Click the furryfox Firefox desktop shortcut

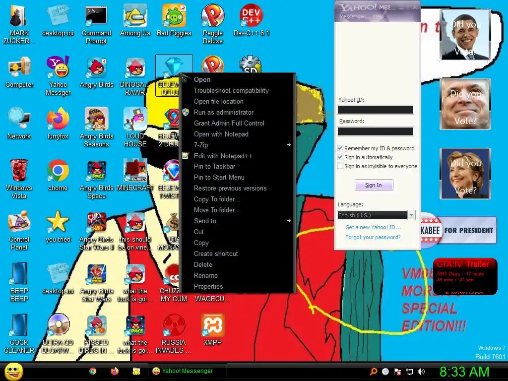[58, 124]
